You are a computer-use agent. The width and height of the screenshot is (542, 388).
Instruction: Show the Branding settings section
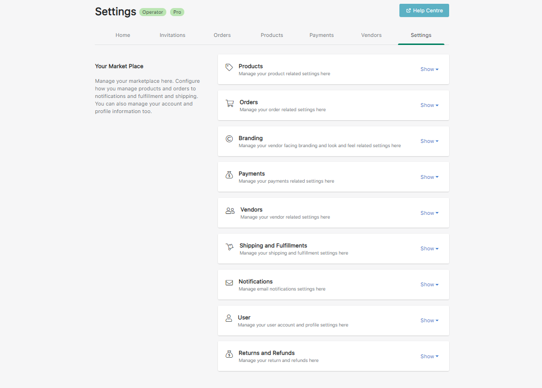pos(429,141)
